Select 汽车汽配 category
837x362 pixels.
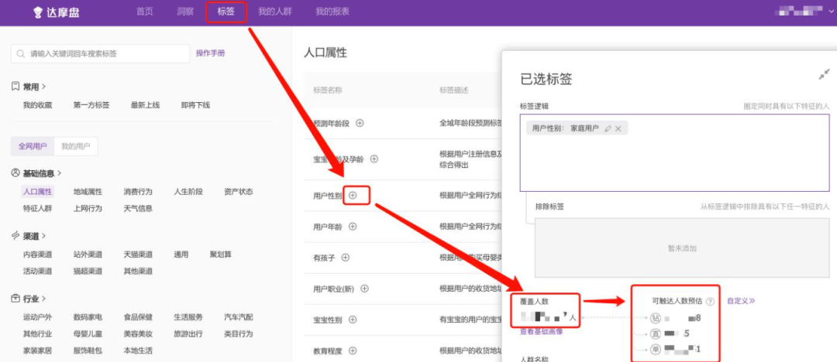239,318
